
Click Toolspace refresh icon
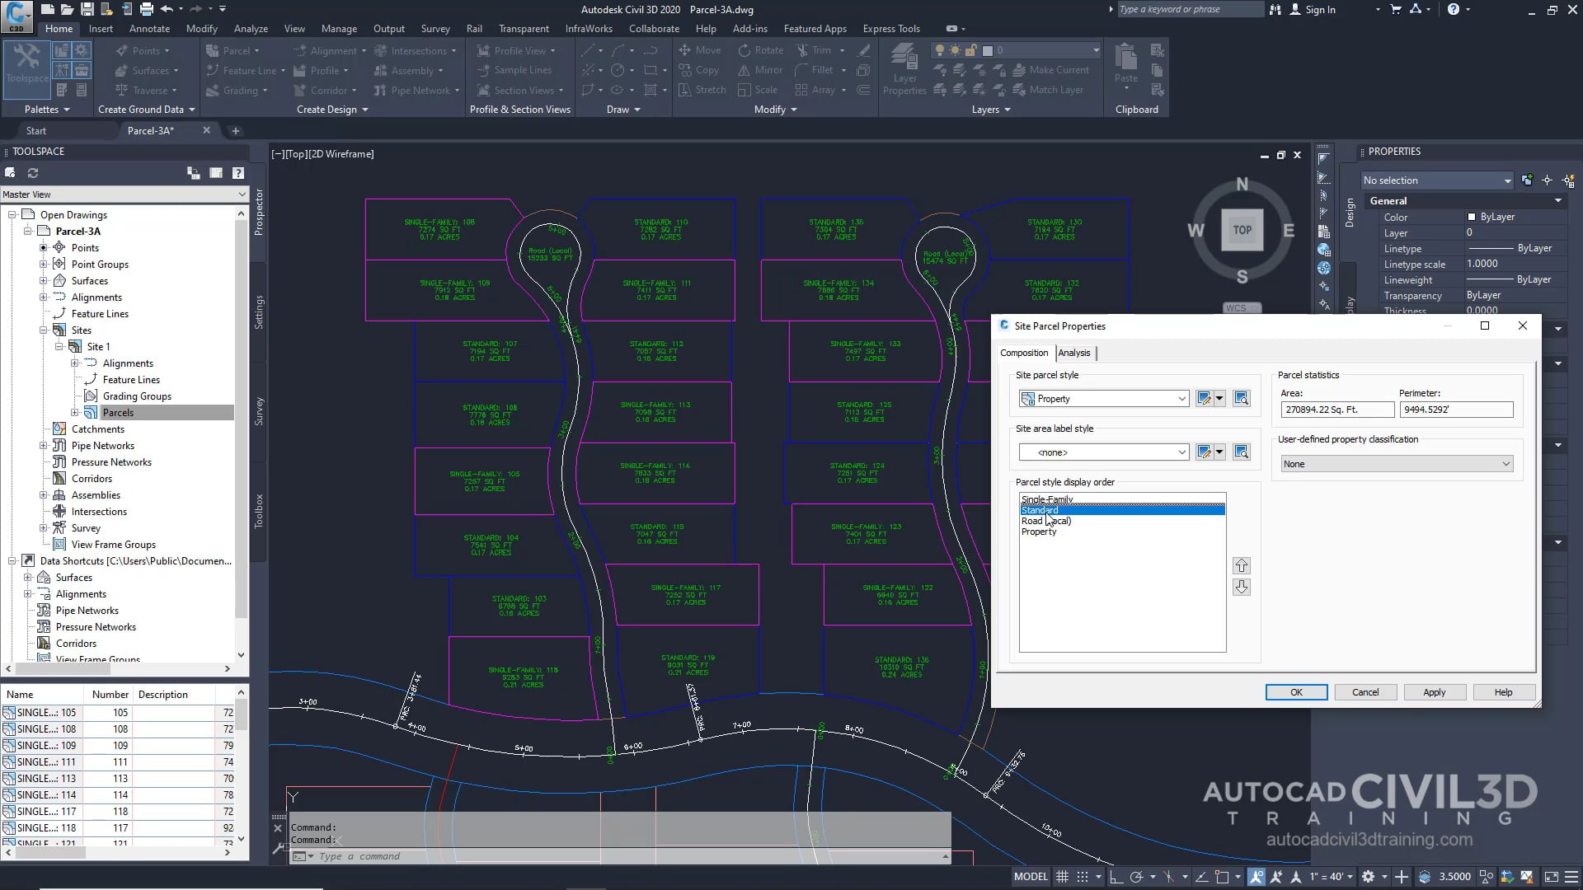33,173
